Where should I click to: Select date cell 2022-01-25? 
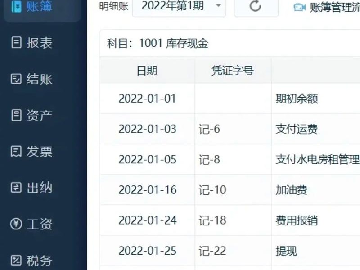(147, 251)
